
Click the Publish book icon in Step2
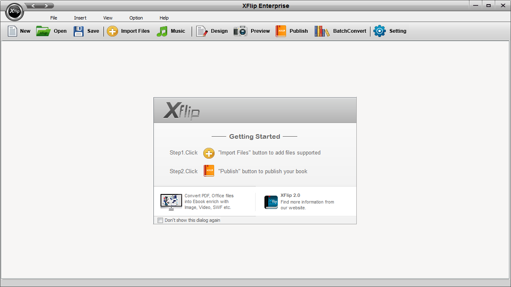point(209,171)
